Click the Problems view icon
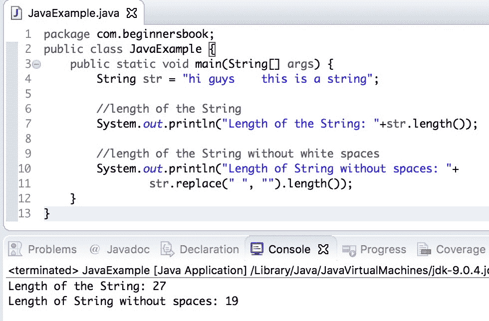 16,249
